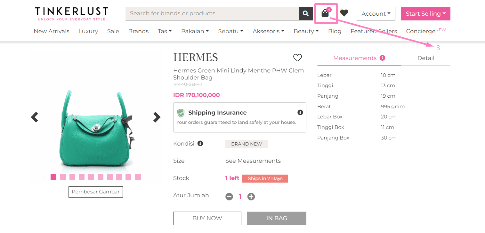Open the wishlist heart icon in header
Viewport: 485px width, 233px height.
click(344, 13)
